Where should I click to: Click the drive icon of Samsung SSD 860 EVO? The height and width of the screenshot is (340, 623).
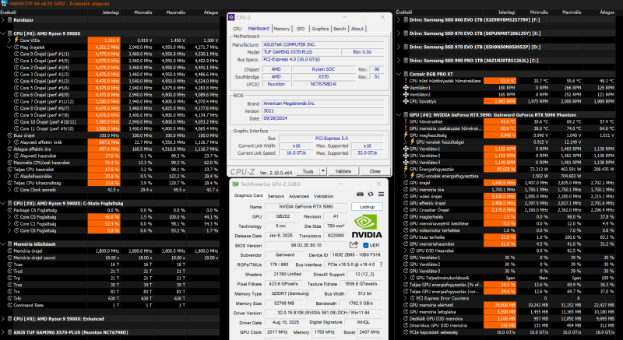[x=406, y=19]
